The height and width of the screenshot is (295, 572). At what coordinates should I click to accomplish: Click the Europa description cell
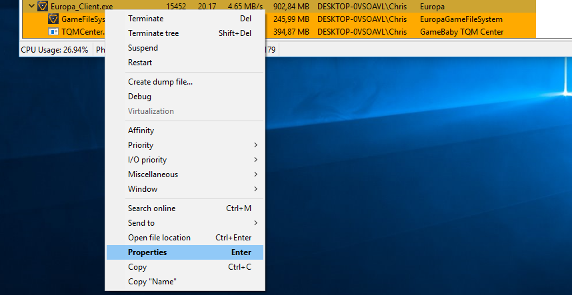pyautogui.click(x=432, y=7)
